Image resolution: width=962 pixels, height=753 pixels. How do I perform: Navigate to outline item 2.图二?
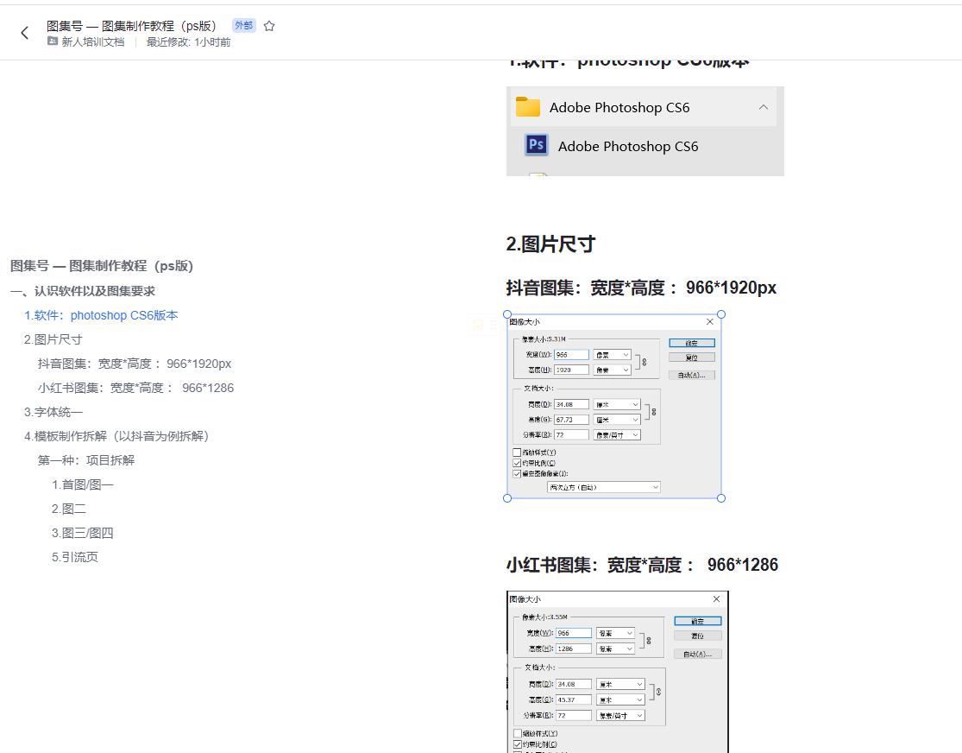pyautogui.click(x=69, y=509)
